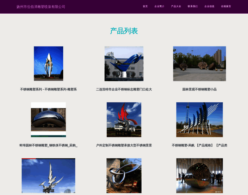This screenshot has width=248, height=195.
Task: Open the 在线留言 menu item
Action: click(226, 6)
